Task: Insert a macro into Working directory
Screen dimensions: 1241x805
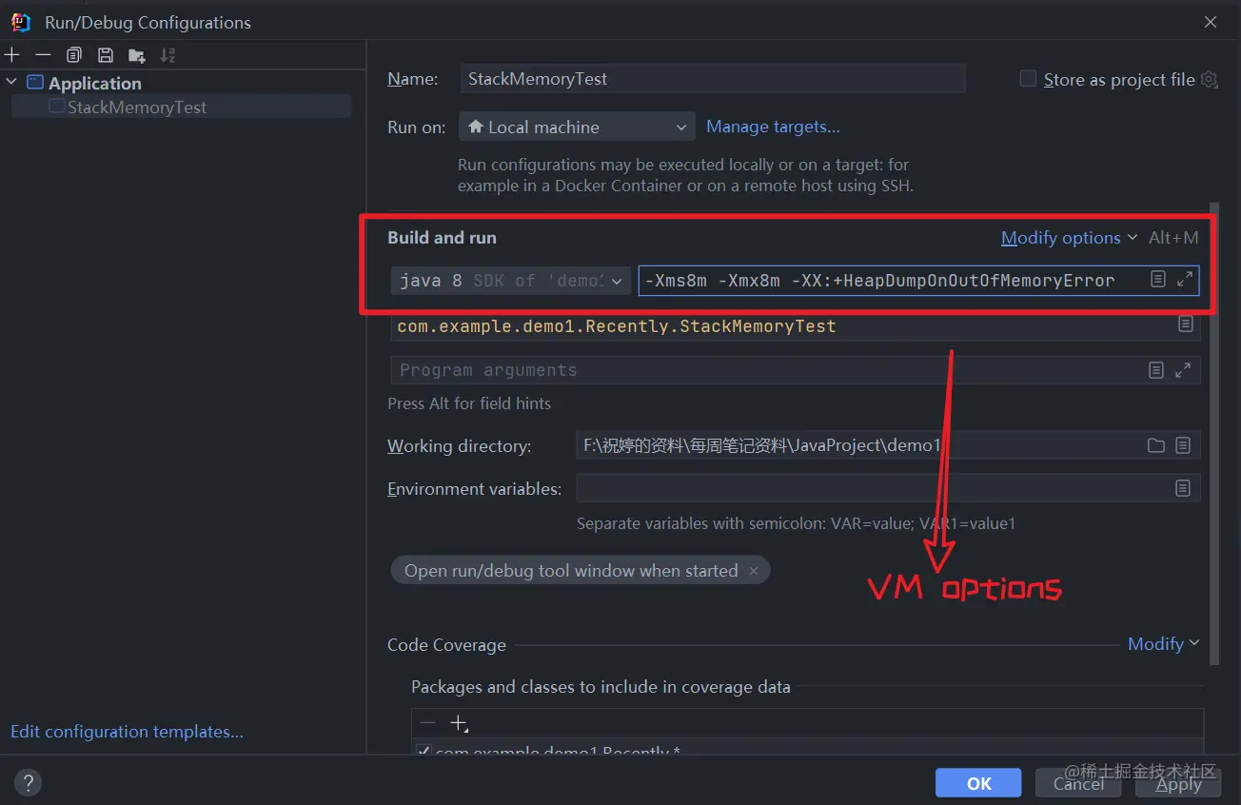Action: [1183, 445]
